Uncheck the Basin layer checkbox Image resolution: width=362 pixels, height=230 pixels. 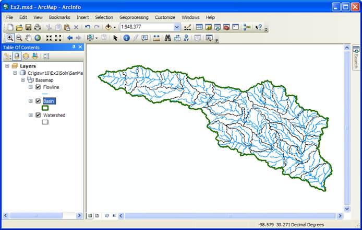[x=38, y=101]
